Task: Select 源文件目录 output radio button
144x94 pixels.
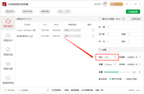Action: click(x=110, y=79)
